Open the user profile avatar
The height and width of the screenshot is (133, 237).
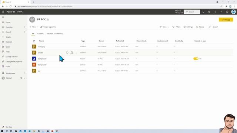[233, 12]
